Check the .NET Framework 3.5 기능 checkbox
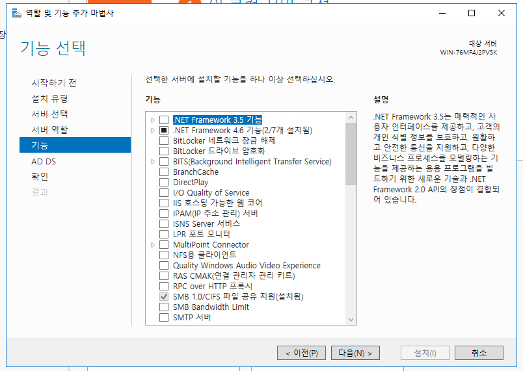 point(164,120)
